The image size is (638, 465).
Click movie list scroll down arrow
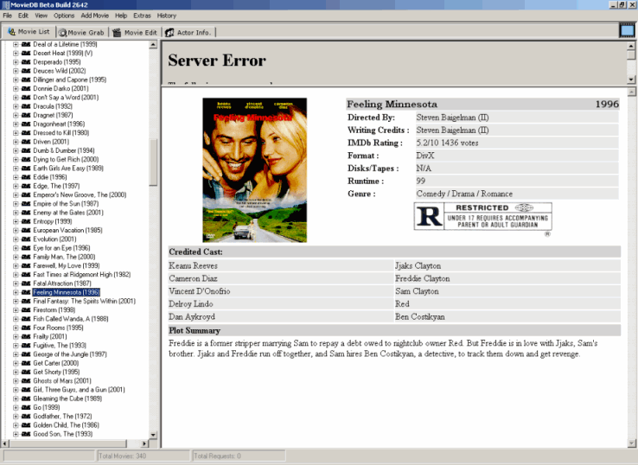(x=153, y=435)
